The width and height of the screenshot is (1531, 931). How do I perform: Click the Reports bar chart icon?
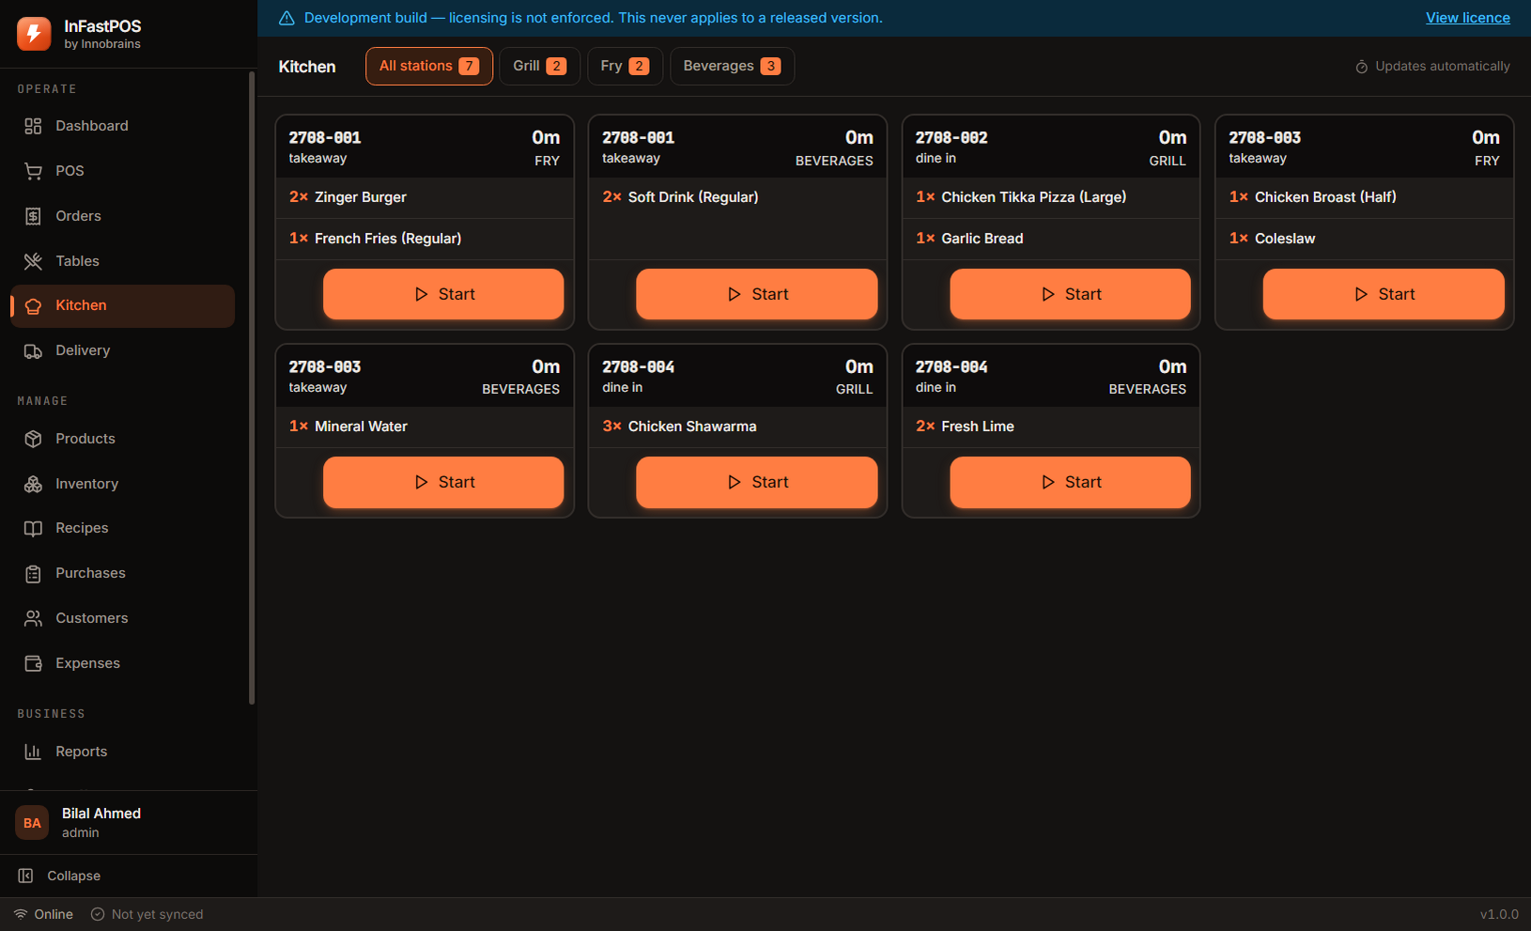pos(33,752)
